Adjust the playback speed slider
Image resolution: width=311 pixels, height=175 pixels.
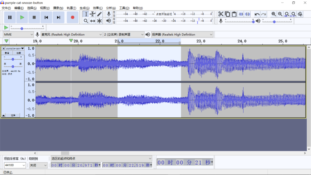(x=27, y=28)
